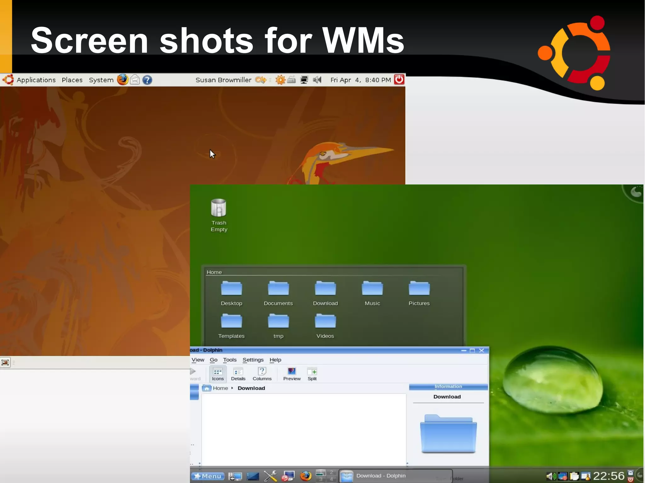Open the orange update notifier starburst icon
Screen dimensions: 645x483
point(280,80)
